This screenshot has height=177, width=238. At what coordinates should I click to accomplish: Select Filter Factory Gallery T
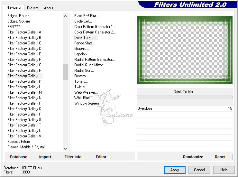[x=24, y=125]
